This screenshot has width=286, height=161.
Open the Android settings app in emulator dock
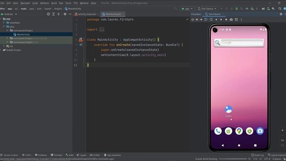tap(249, 131)
